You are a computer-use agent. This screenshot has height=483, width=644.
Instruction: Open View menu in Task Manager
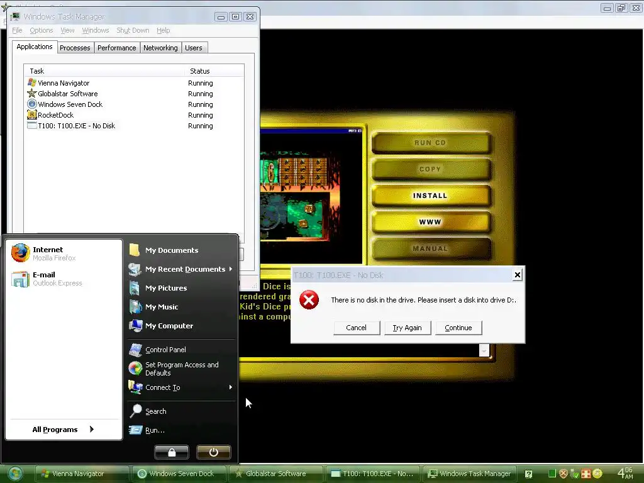[67, 30]
